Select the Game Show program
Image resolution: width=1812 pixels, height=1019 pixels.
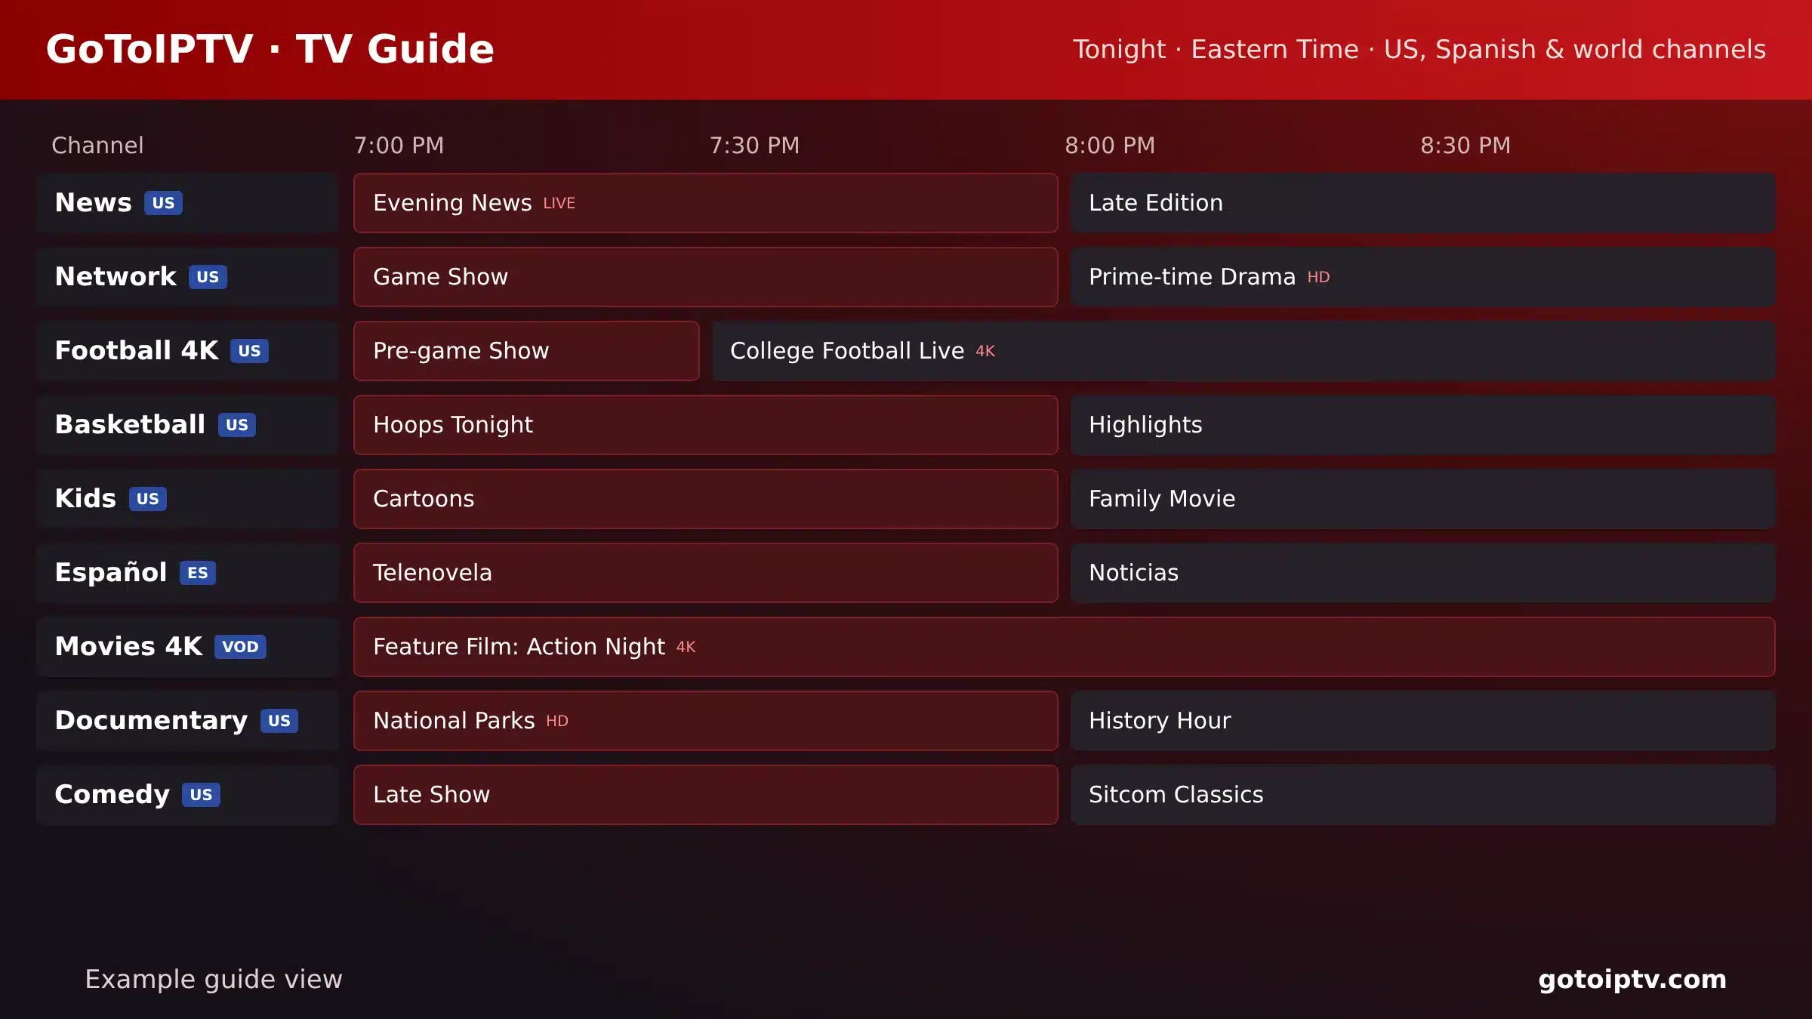click(705, 277)
